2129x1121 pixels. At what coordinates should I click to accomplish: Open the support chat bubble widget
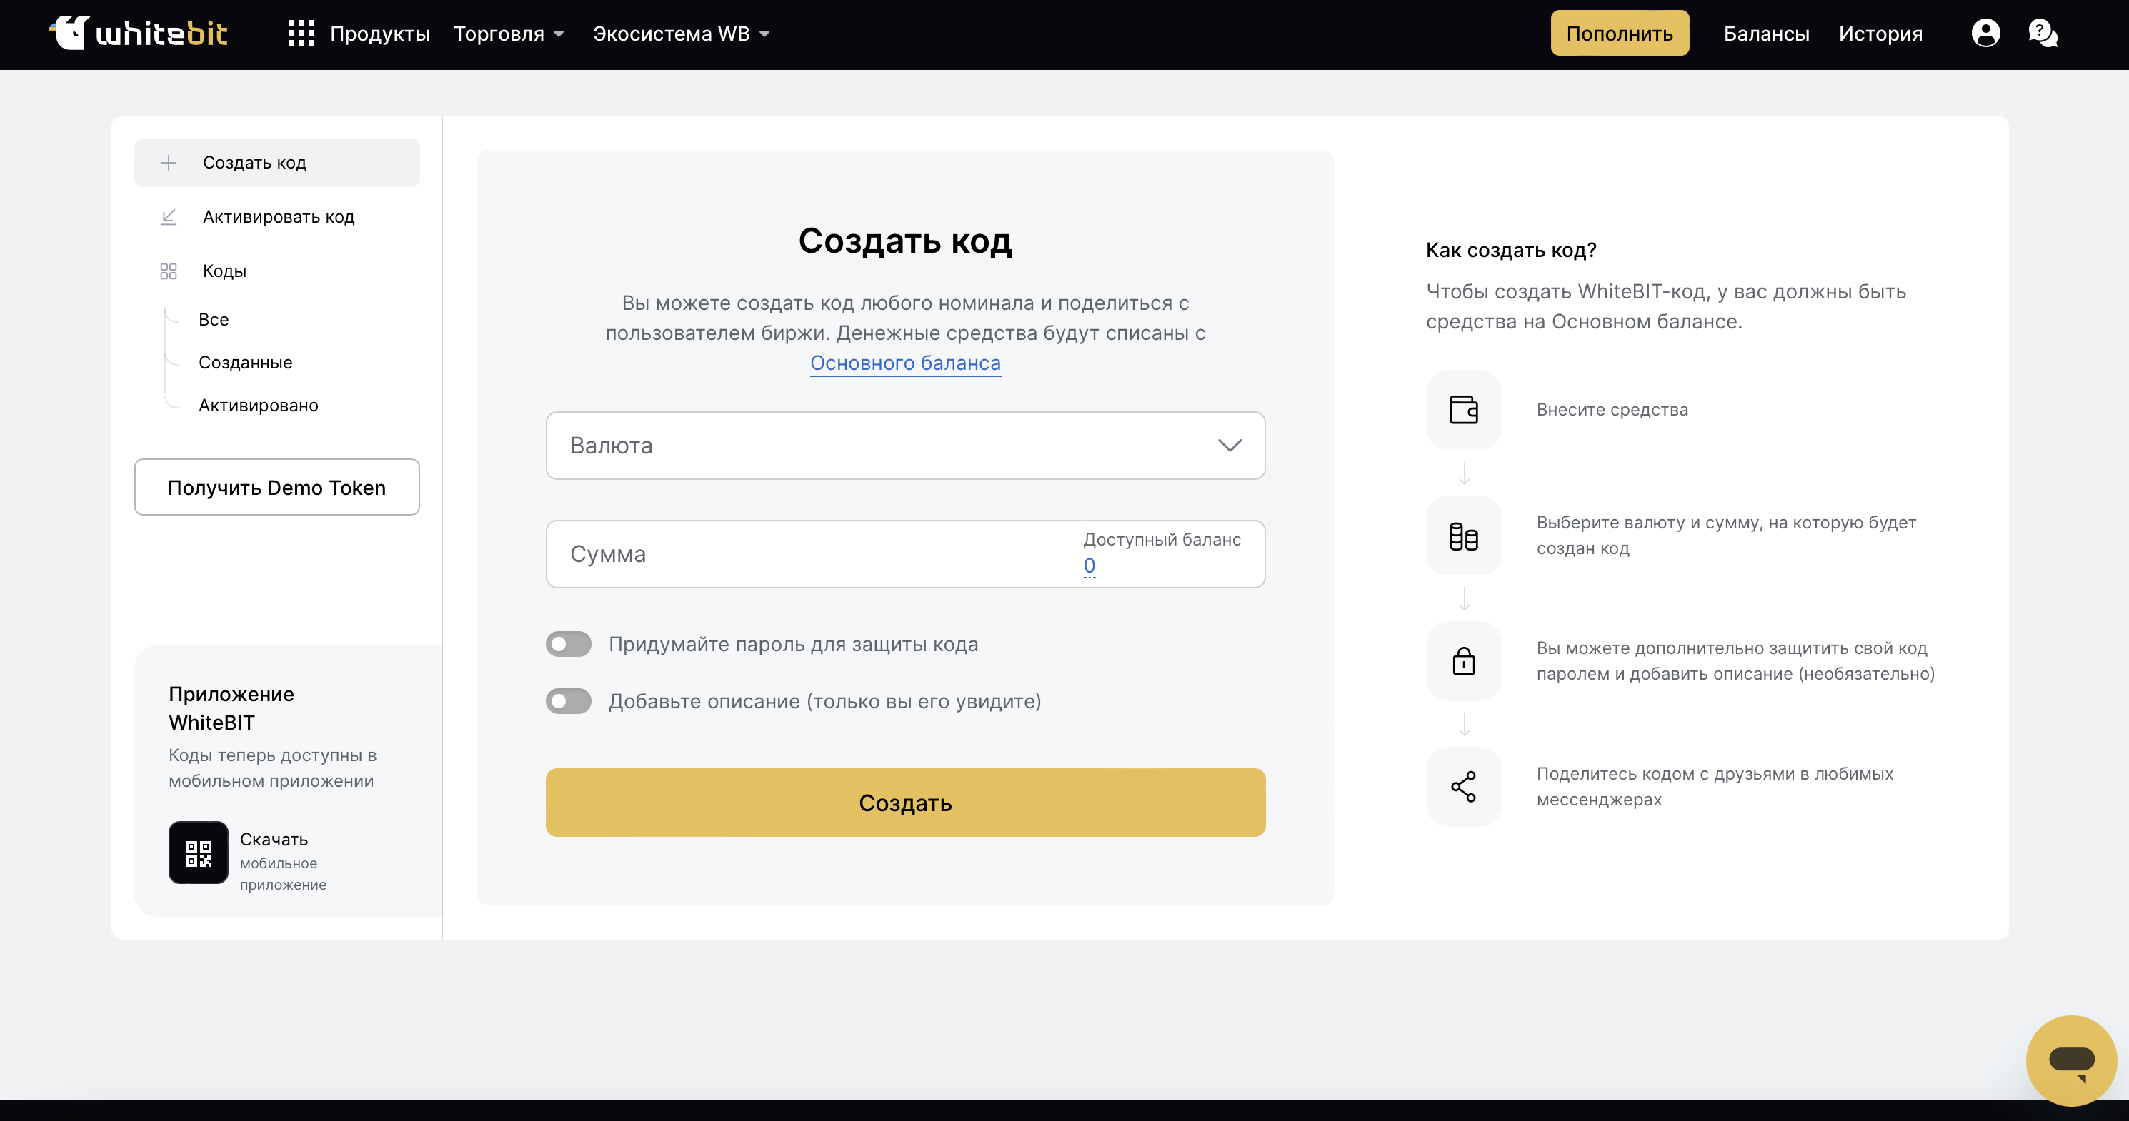click(2071, 1061)
